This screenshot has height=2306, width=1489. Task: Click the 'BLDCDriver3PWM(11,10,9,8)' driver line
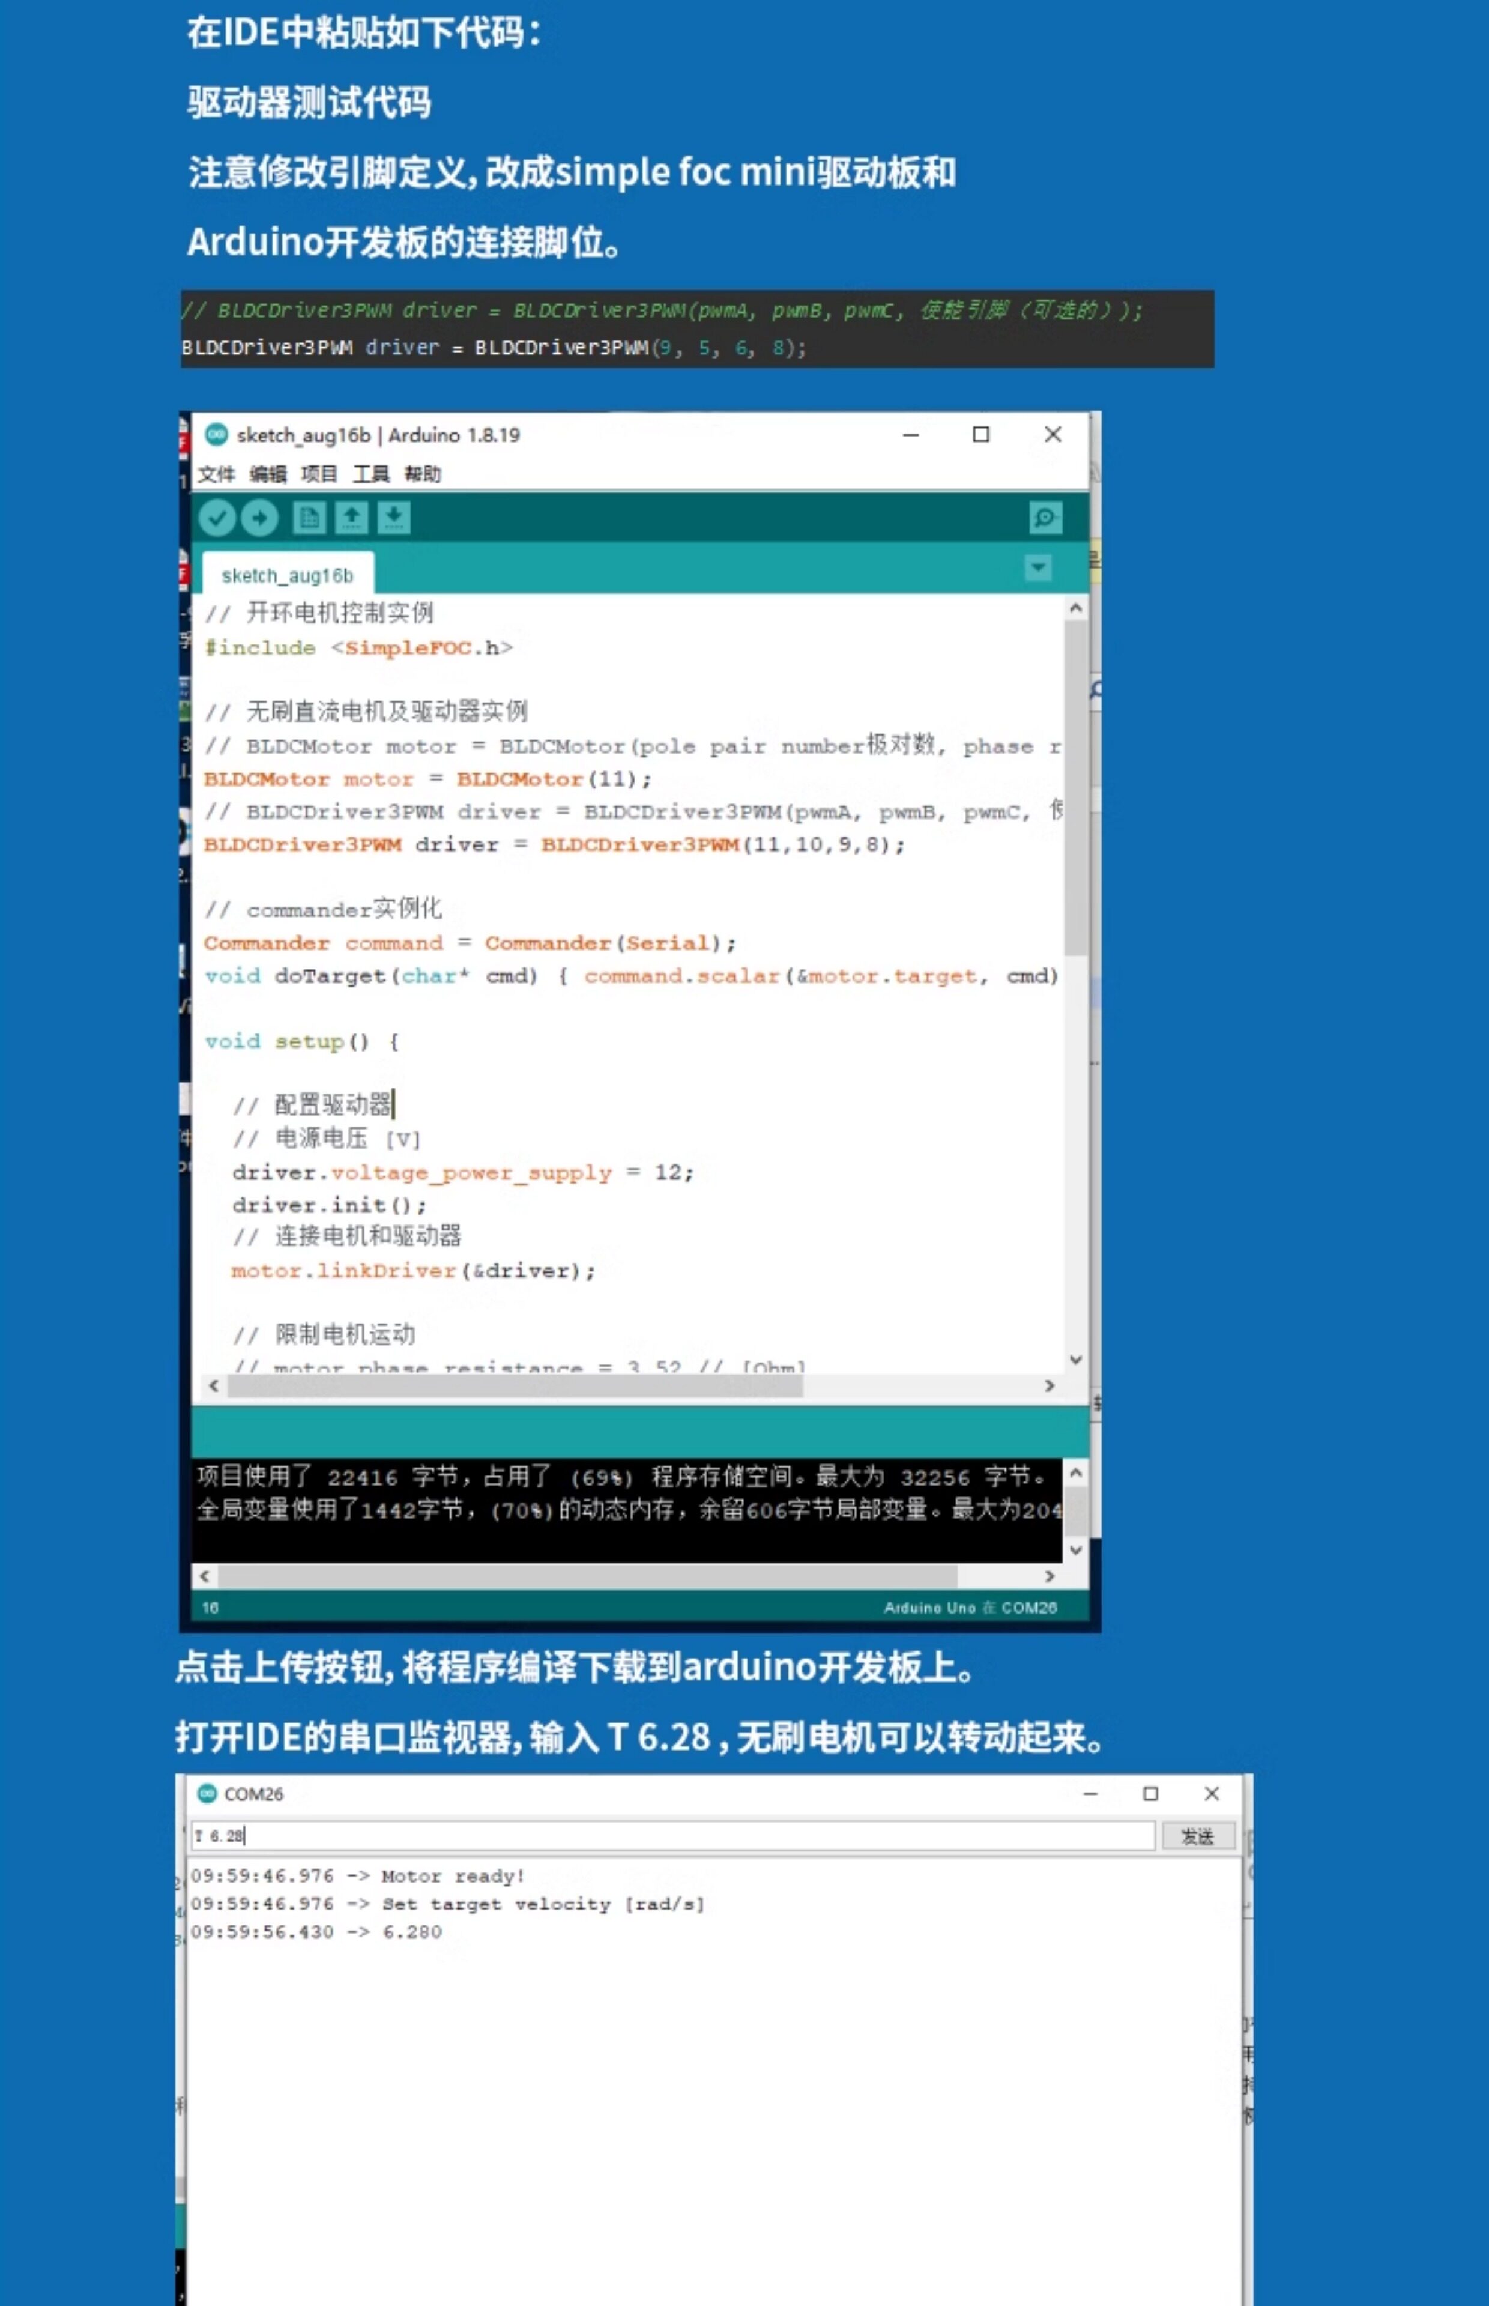click(554, 845)
